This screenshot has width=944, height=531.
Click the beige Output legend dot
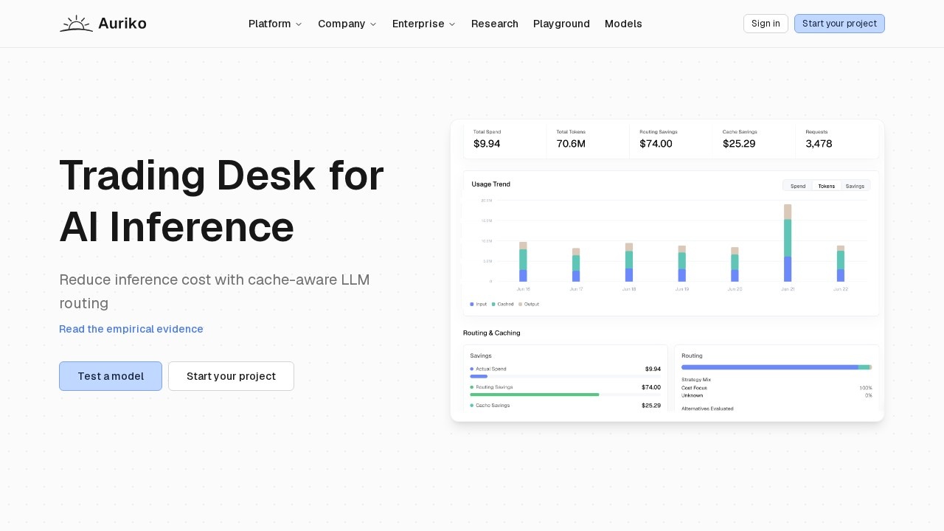(x=520, y=304)
